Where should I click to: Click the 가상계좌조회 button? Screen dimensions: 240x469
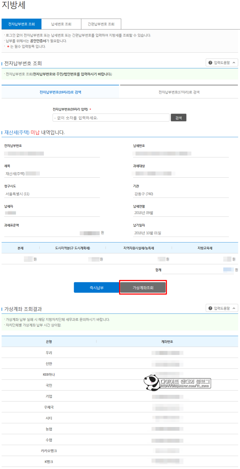143,287
